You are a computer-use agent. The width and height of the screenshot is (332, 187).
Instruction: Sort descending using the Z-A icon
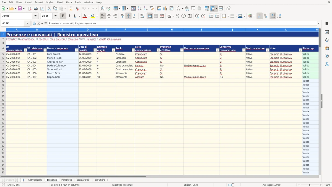coord(146,9)
